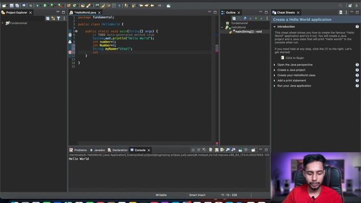
Task: Toggle Hide Non-Public Members green icon in Outline
Action: coord(256,19)
